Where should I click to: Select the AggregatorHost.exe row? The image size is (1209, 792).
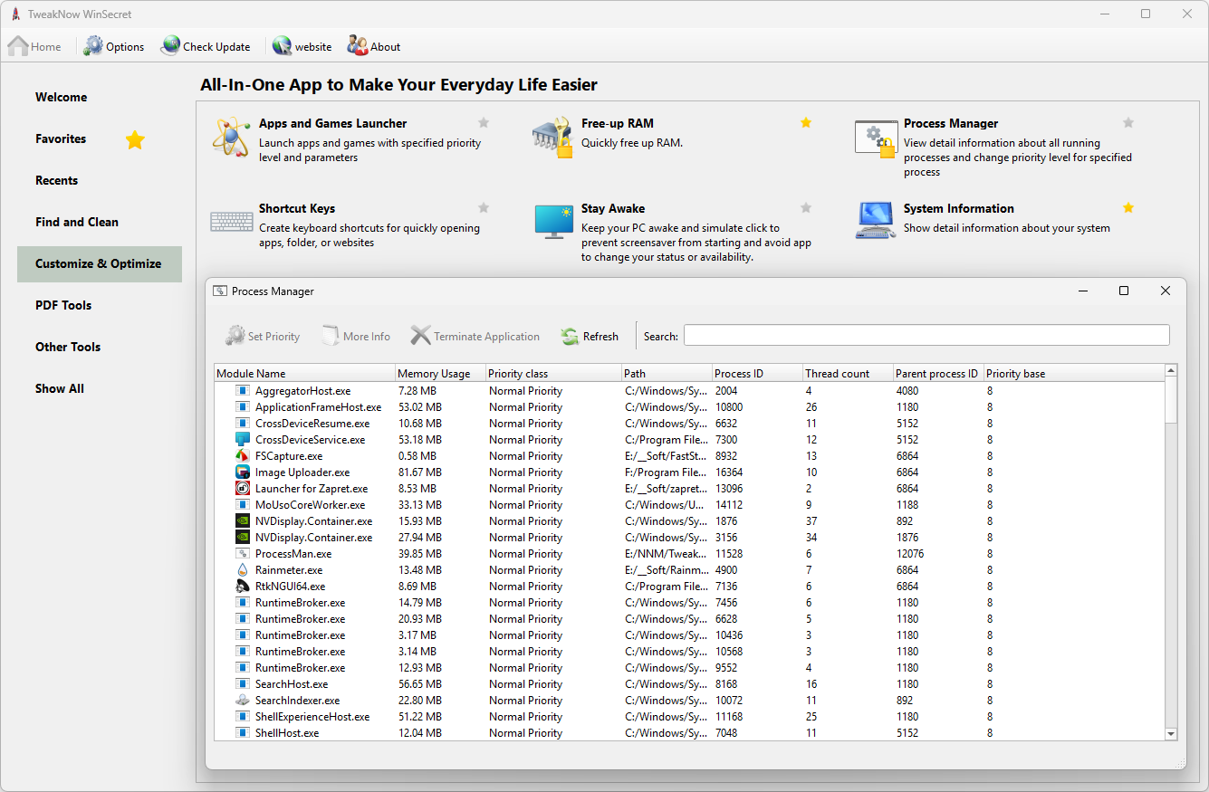point(689,391)
